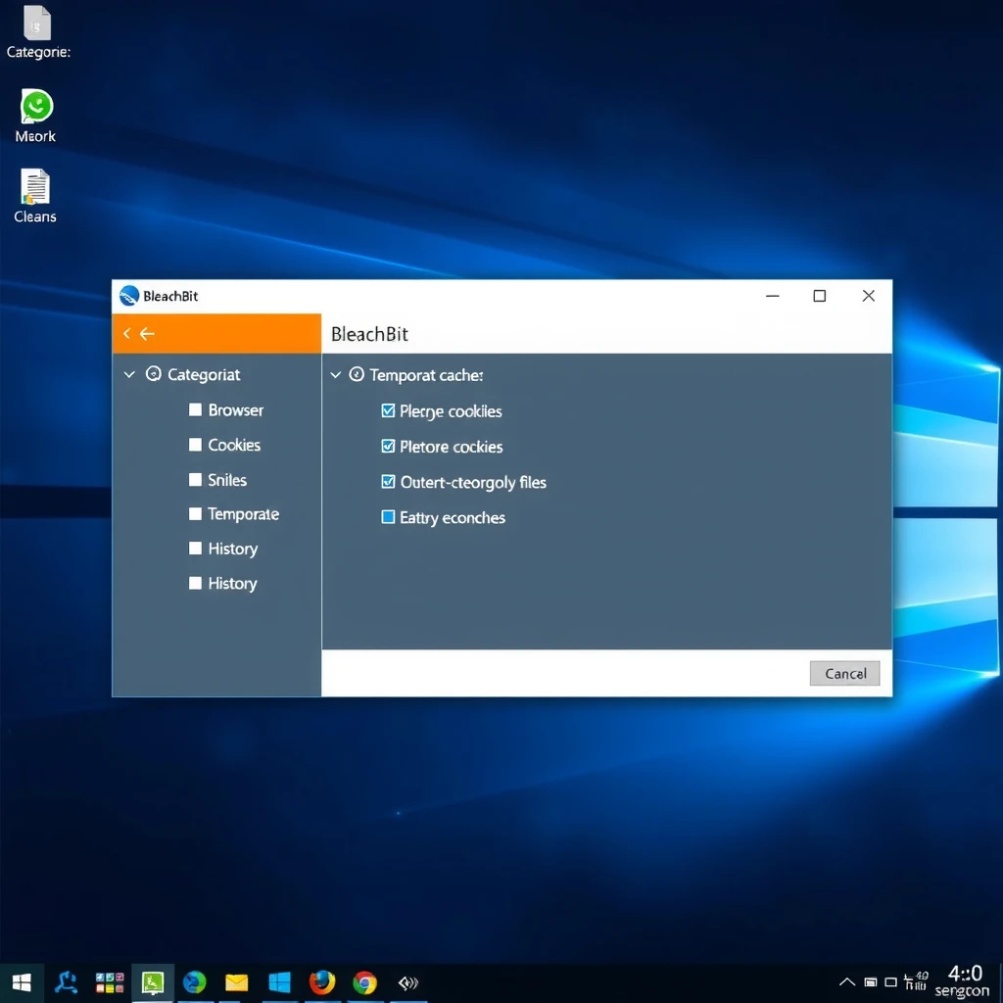1003x1003 pixels.
Task: Open the Meork desktop shortcut
Action: tap(36, 106)
